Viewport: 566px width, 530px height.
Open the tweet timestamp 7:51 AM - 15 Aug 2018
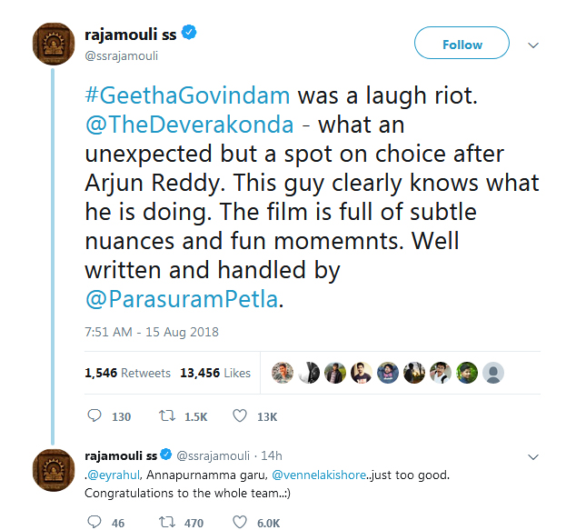151,332
